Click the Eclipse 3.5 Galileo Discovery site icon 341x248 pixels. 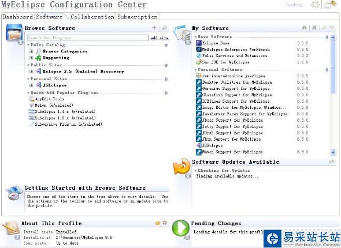point(38,71)
